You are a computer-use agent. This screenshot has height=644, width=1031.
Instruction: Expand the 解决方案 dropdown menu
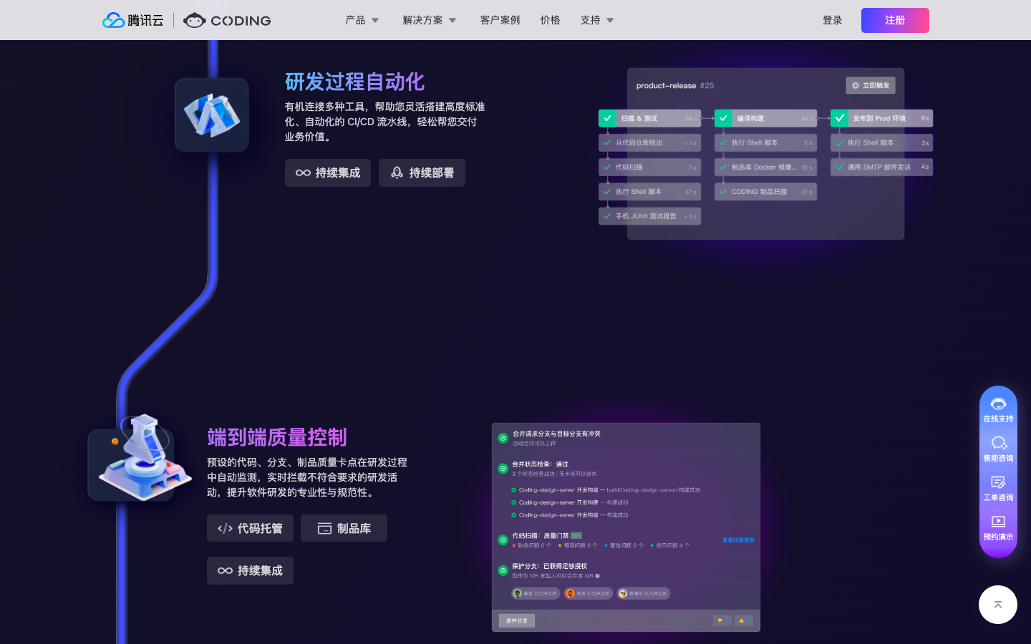click(x=430, y=20)
